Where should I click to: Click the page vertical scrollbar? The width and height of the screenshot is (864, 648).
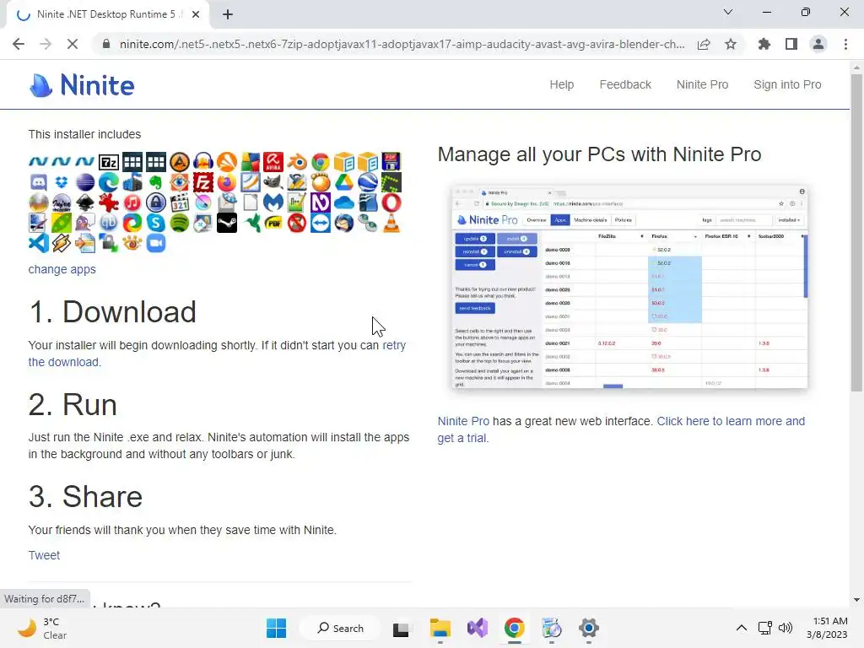point(856,233)
